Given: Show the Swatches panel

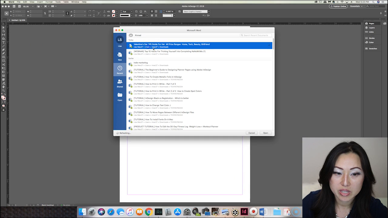Looking at the screenshot, I should (x=373, y=48).
